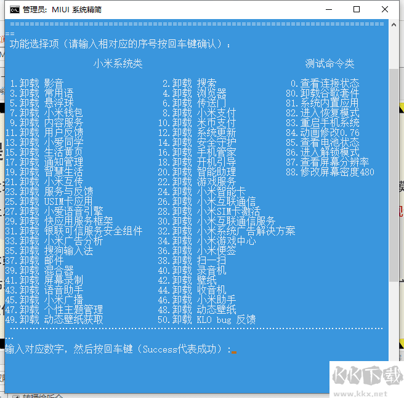Click '0. 查看连接状态' test command
404x398 pixels.
pyautogui.click(x=325, y=84)
